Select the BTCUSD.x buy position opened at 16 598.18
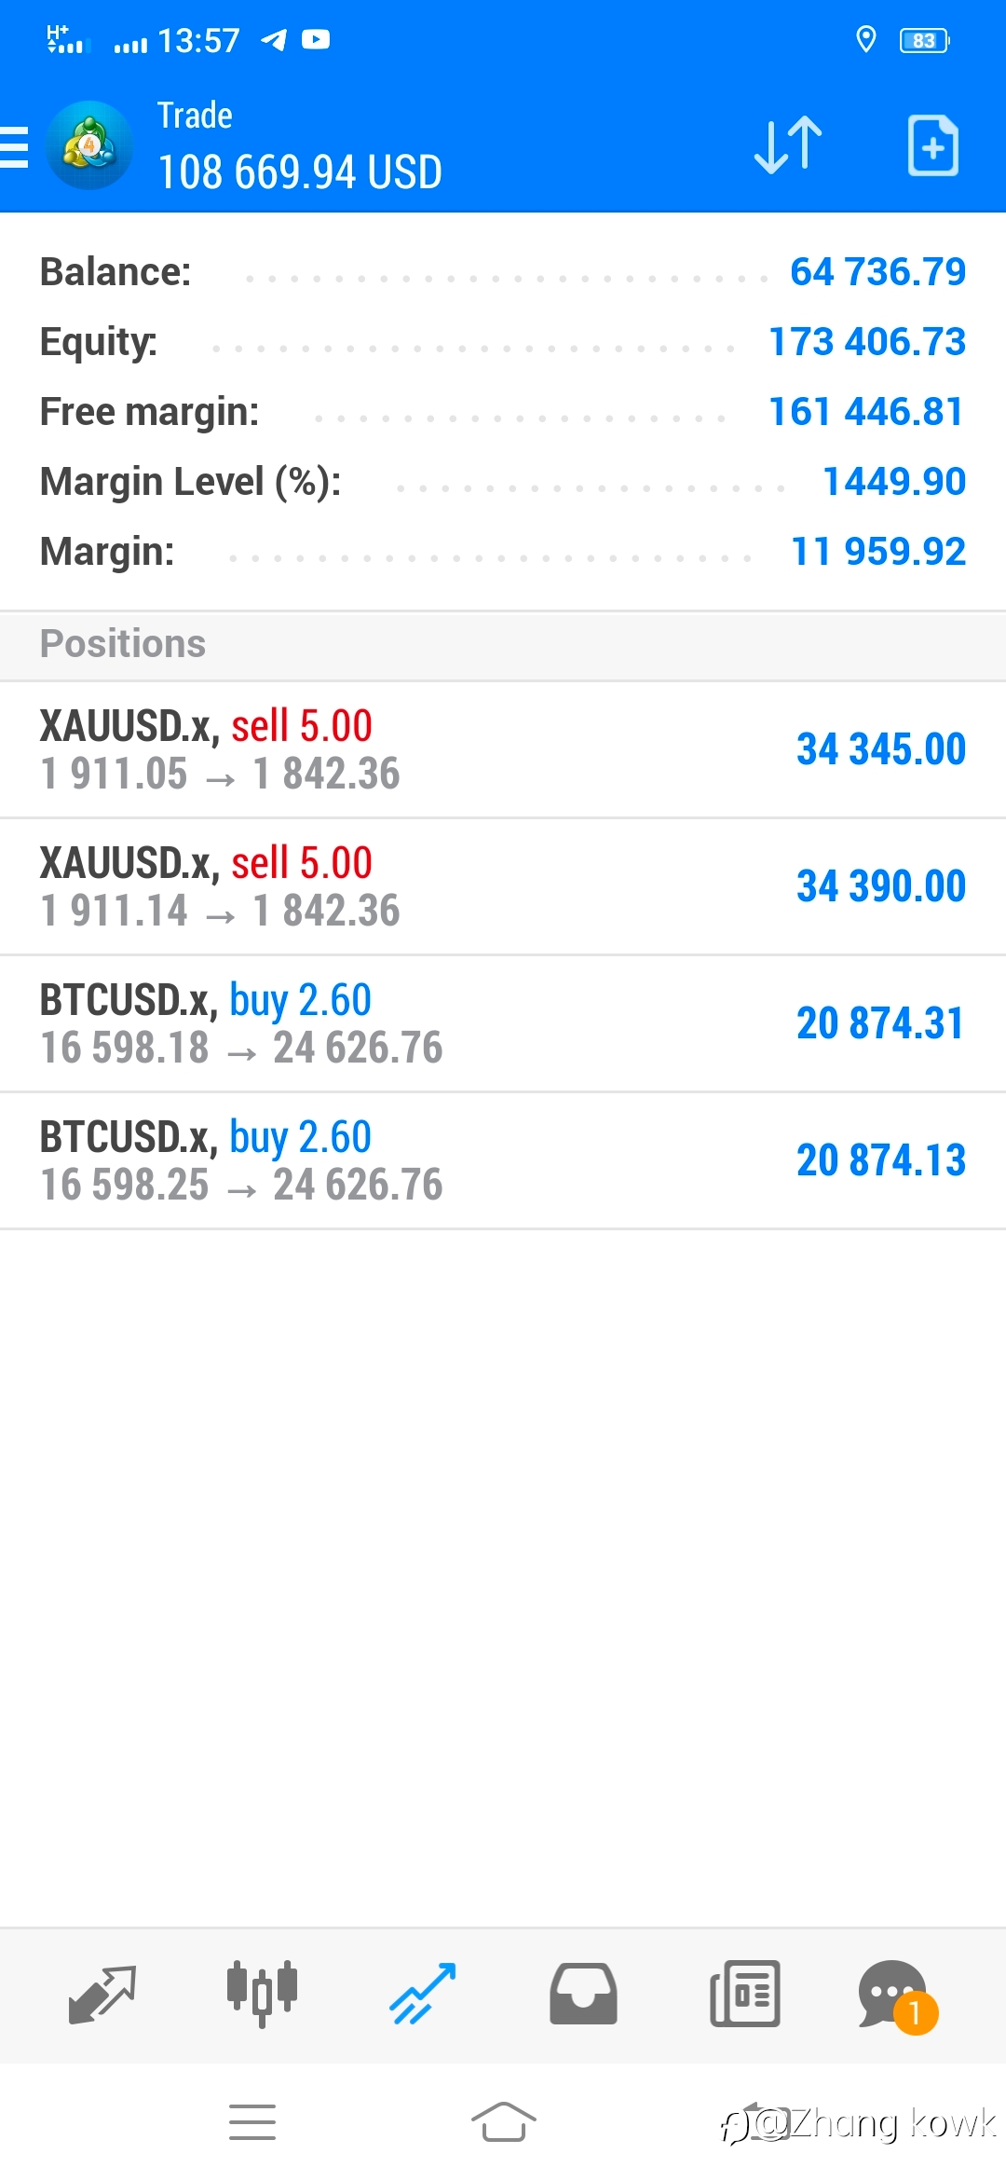Viewport: 1006px width, 2181px height. [x=503, y=1024]
